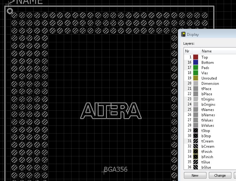Select the tOrigins layer row
236x181 pixels.
coord(210,99)
